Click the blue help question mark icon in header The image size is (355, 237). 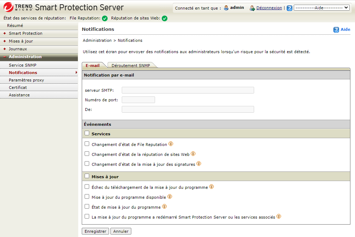(x=290, y=8)
